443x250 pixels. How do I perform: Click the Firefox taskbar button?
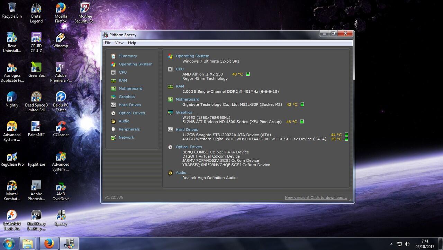pos(49,243)
